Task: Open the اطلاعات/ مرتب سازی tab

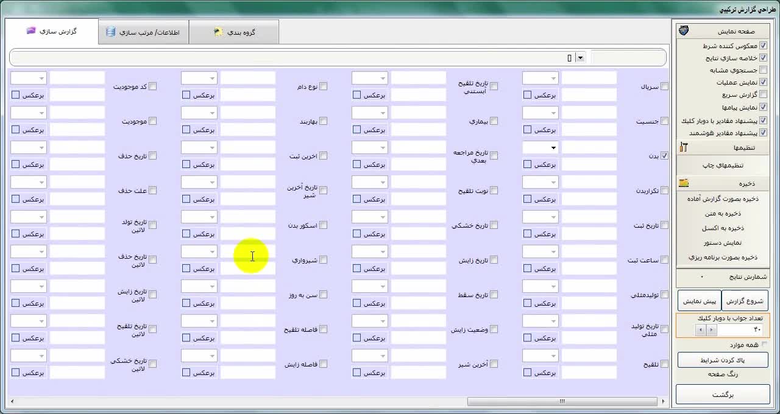Action: [x=144, y=32]
